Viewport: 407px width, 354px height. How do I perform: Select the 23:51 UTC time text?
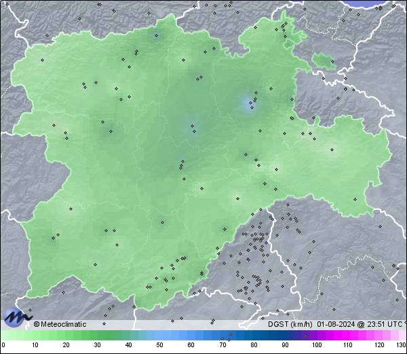pyautogui.click(x=384, y=324)
